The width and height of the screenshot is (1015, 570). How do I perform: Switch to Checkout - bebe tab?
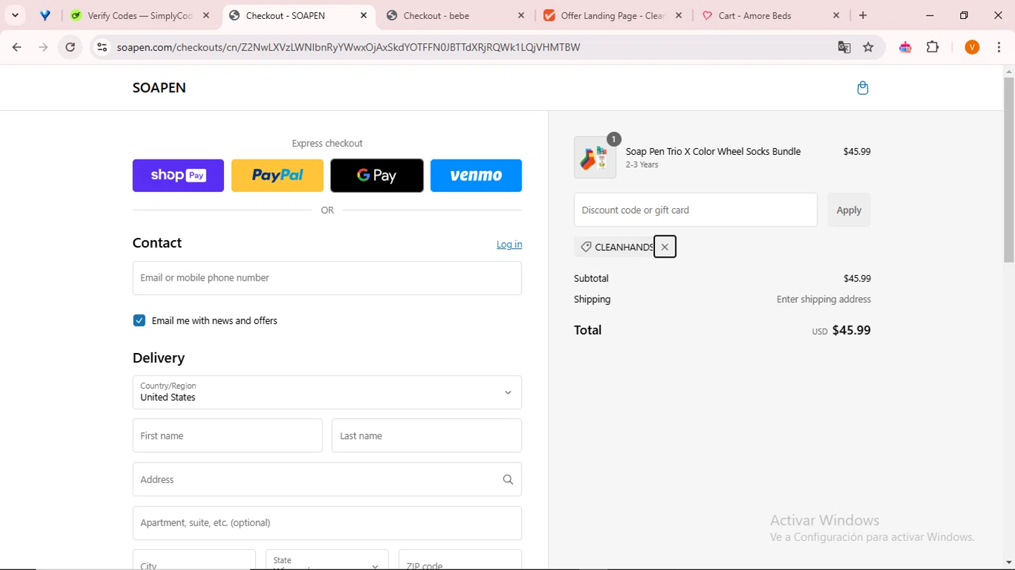point(456,16)
